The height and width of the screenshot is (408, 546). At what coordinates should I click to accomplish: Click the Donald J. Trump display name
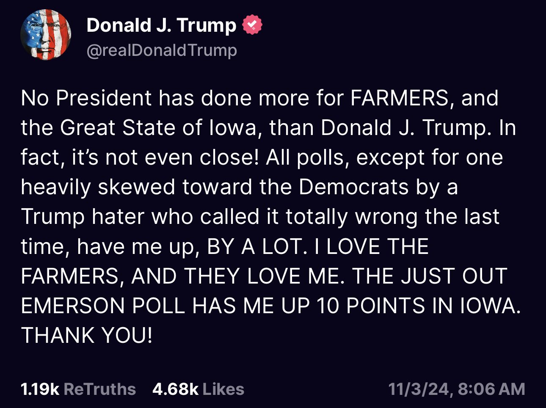(161, 25)
